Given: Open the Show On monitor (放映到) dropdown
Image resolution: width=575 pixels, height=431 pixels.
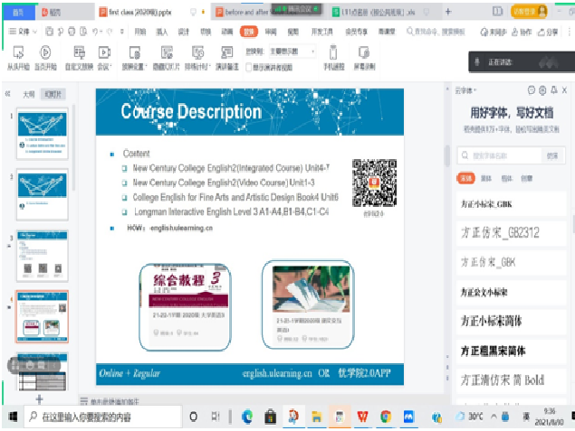Looking at the screenshot, I should [292, 52].
